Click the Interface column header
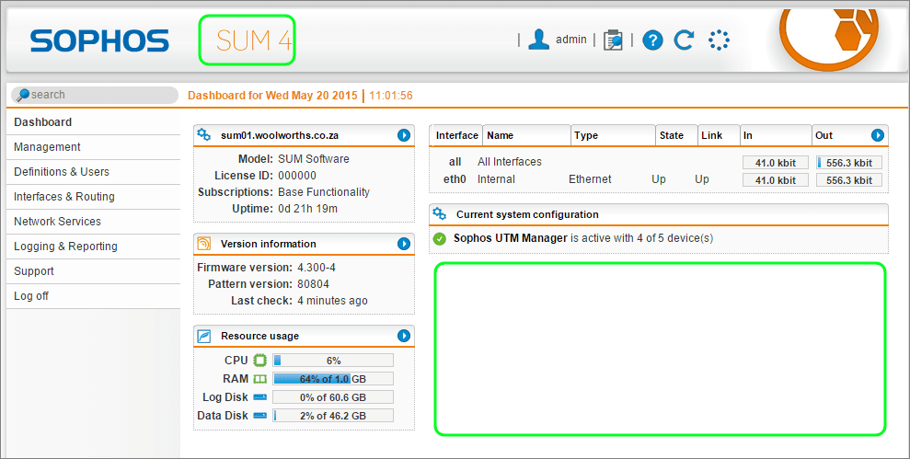 coord(456,135)
